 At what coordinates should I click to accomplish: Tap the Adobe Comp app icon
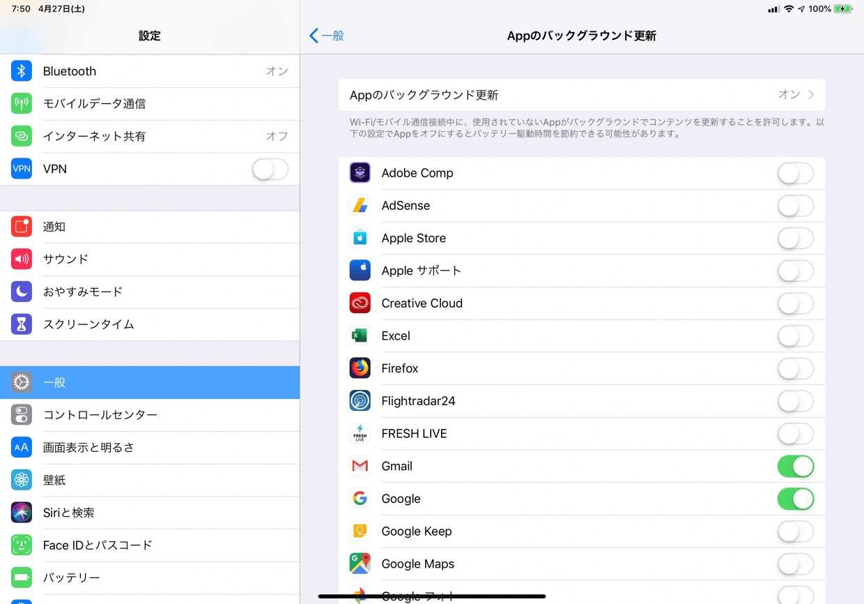[360, 173]
